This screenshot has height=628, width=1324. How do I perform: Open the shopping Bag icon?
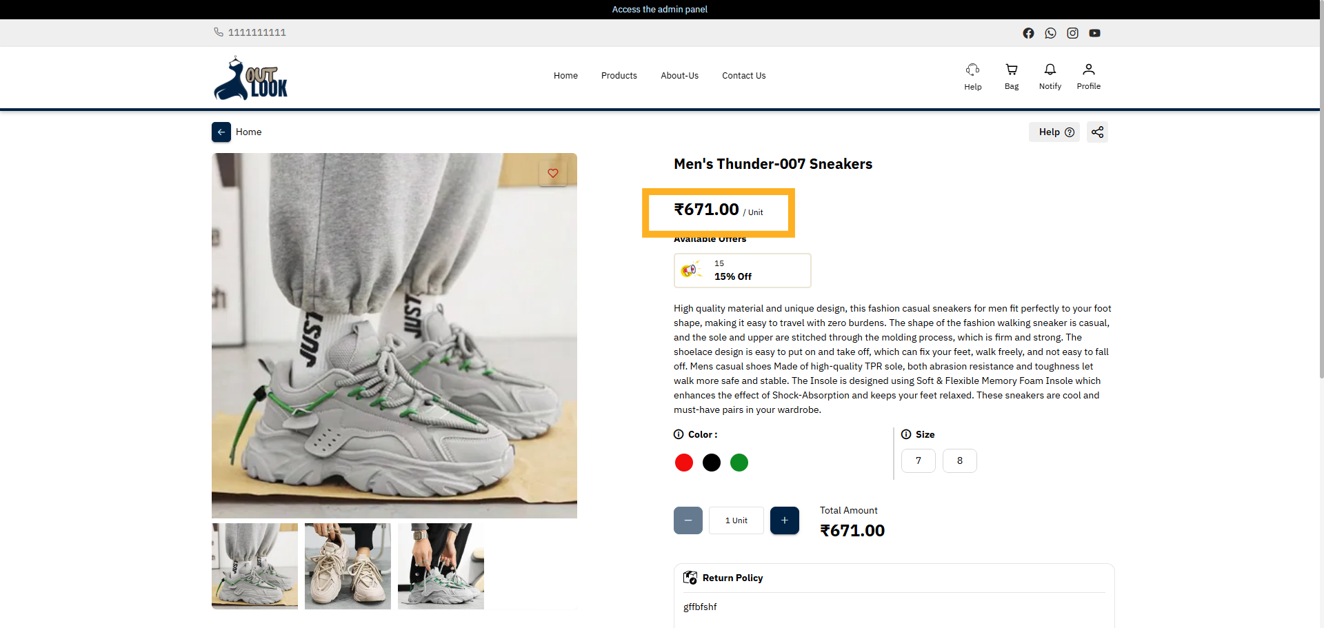tap(1012, 76)
